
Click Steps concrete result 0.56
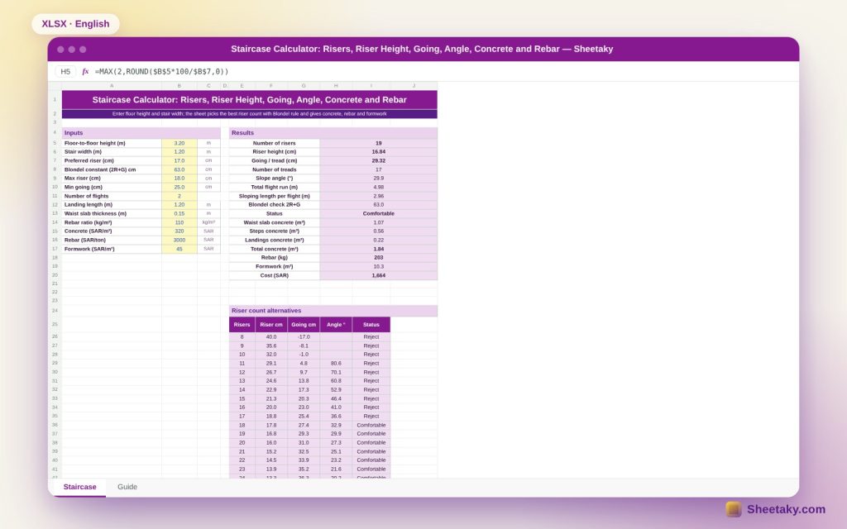point(379,231)
